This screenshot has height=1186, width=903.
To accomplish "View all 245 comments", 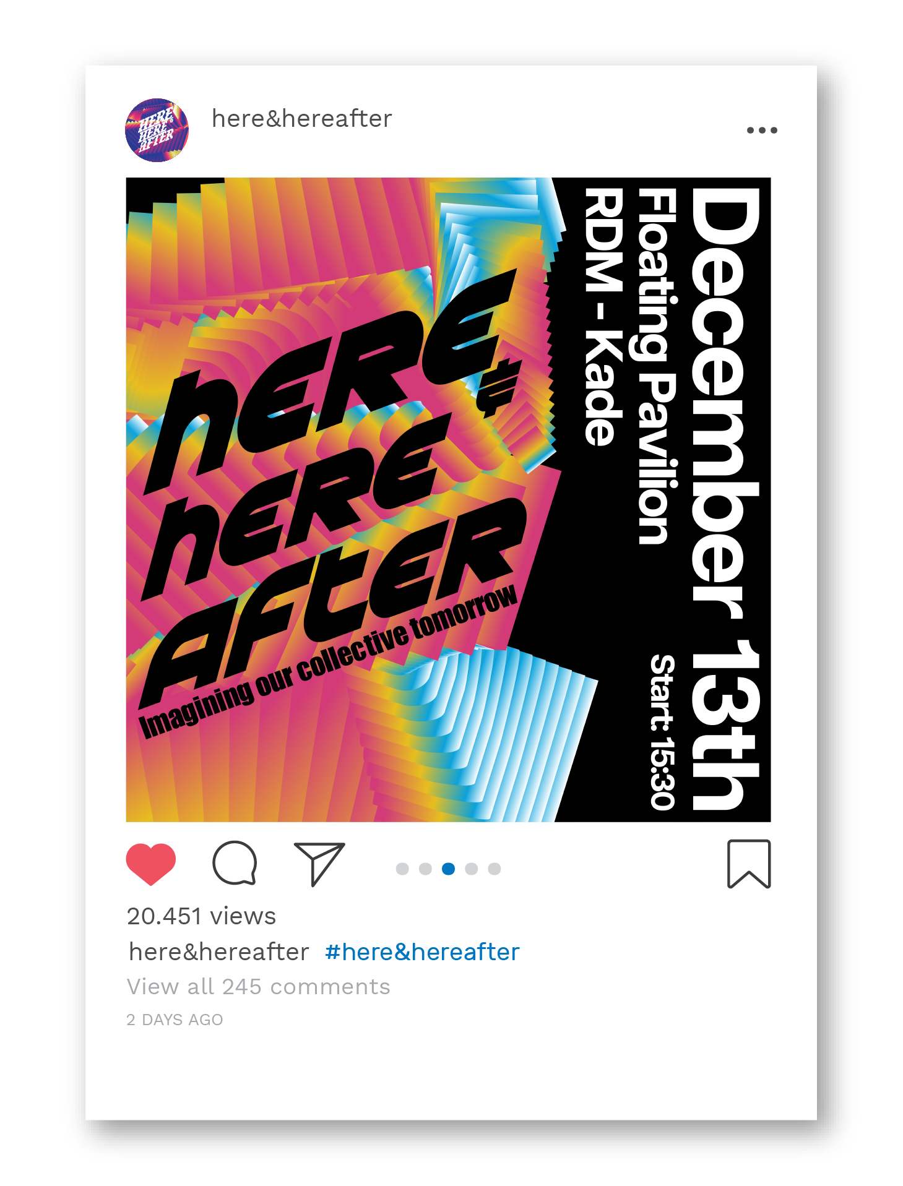I will pyautogui.click(x=259, y=986).
